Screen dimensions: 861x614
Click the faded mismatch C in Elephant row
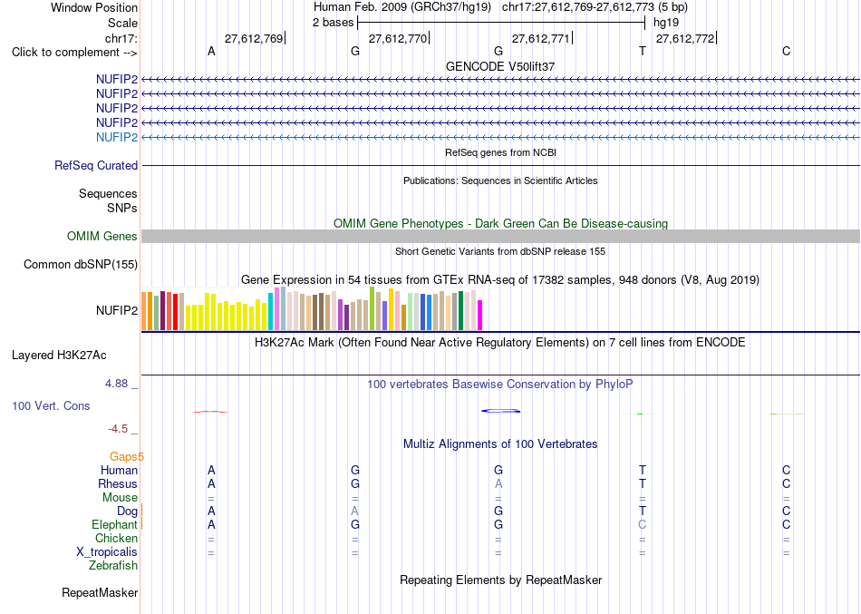click(643, 525)
